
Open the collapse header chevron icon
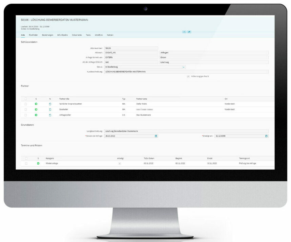tap(184, 31)
